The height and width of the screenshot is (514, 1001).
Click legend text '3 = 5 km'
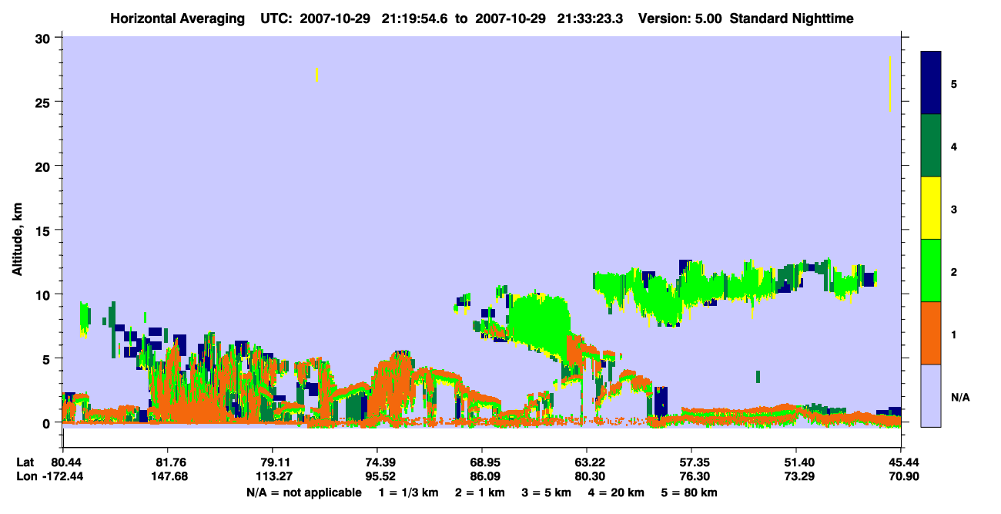(546, 492)
